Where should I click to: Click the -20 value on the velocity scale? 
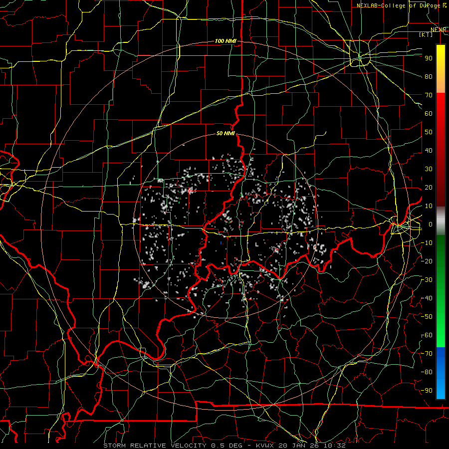(427, 261)
